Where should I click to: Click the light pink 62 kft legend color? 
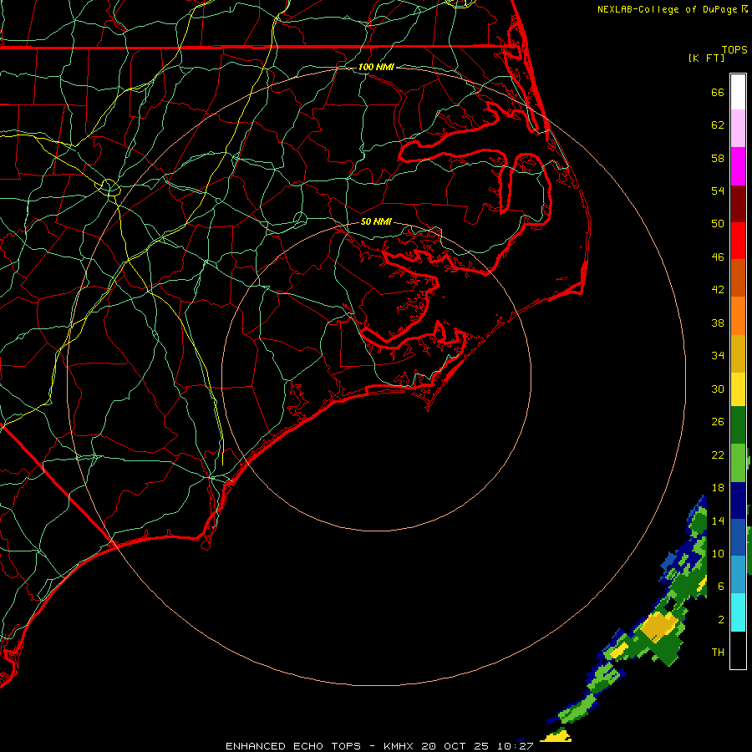coord(738,129)
